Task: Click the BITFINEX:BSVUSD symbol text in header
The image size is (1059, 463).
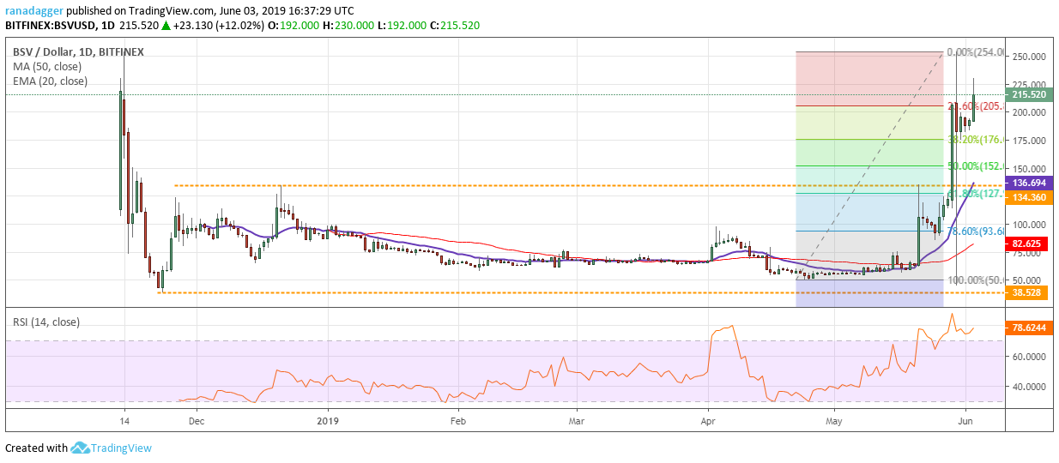Action: 51,26
